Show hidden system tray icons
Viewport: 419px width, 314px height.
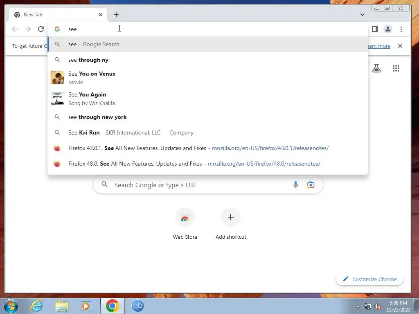(x=358, y=307)
